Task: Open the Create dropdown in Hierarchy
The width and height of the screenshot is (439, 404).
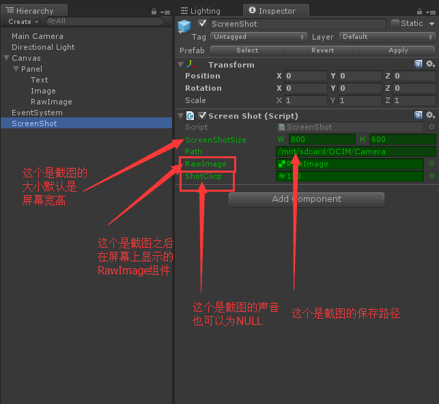Action: [23, 22]
